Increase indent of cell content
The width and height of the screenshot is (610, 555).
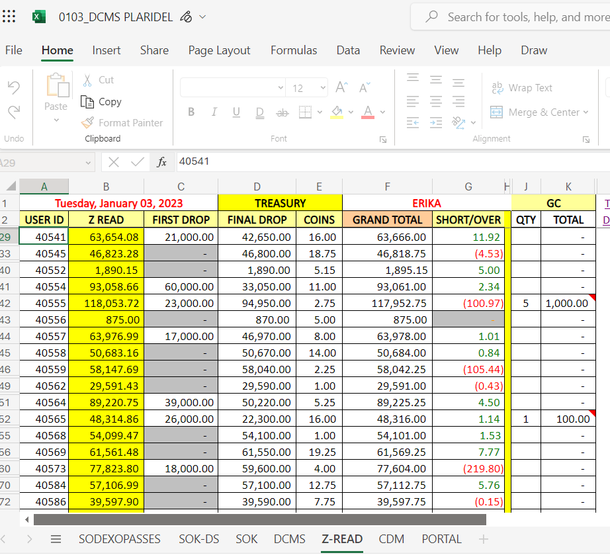pos(436,123)
